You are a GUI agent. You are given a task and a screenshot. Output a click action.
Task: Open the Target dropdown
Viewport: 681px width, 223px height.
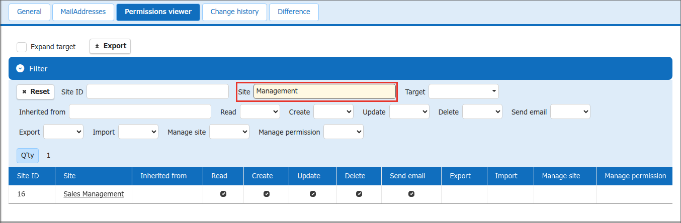pos(463,92)
